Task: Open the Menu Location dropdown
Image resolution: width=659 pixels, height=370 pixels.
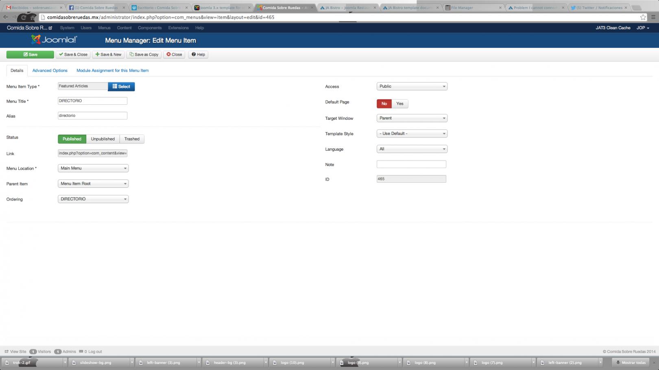Action: 93,168
